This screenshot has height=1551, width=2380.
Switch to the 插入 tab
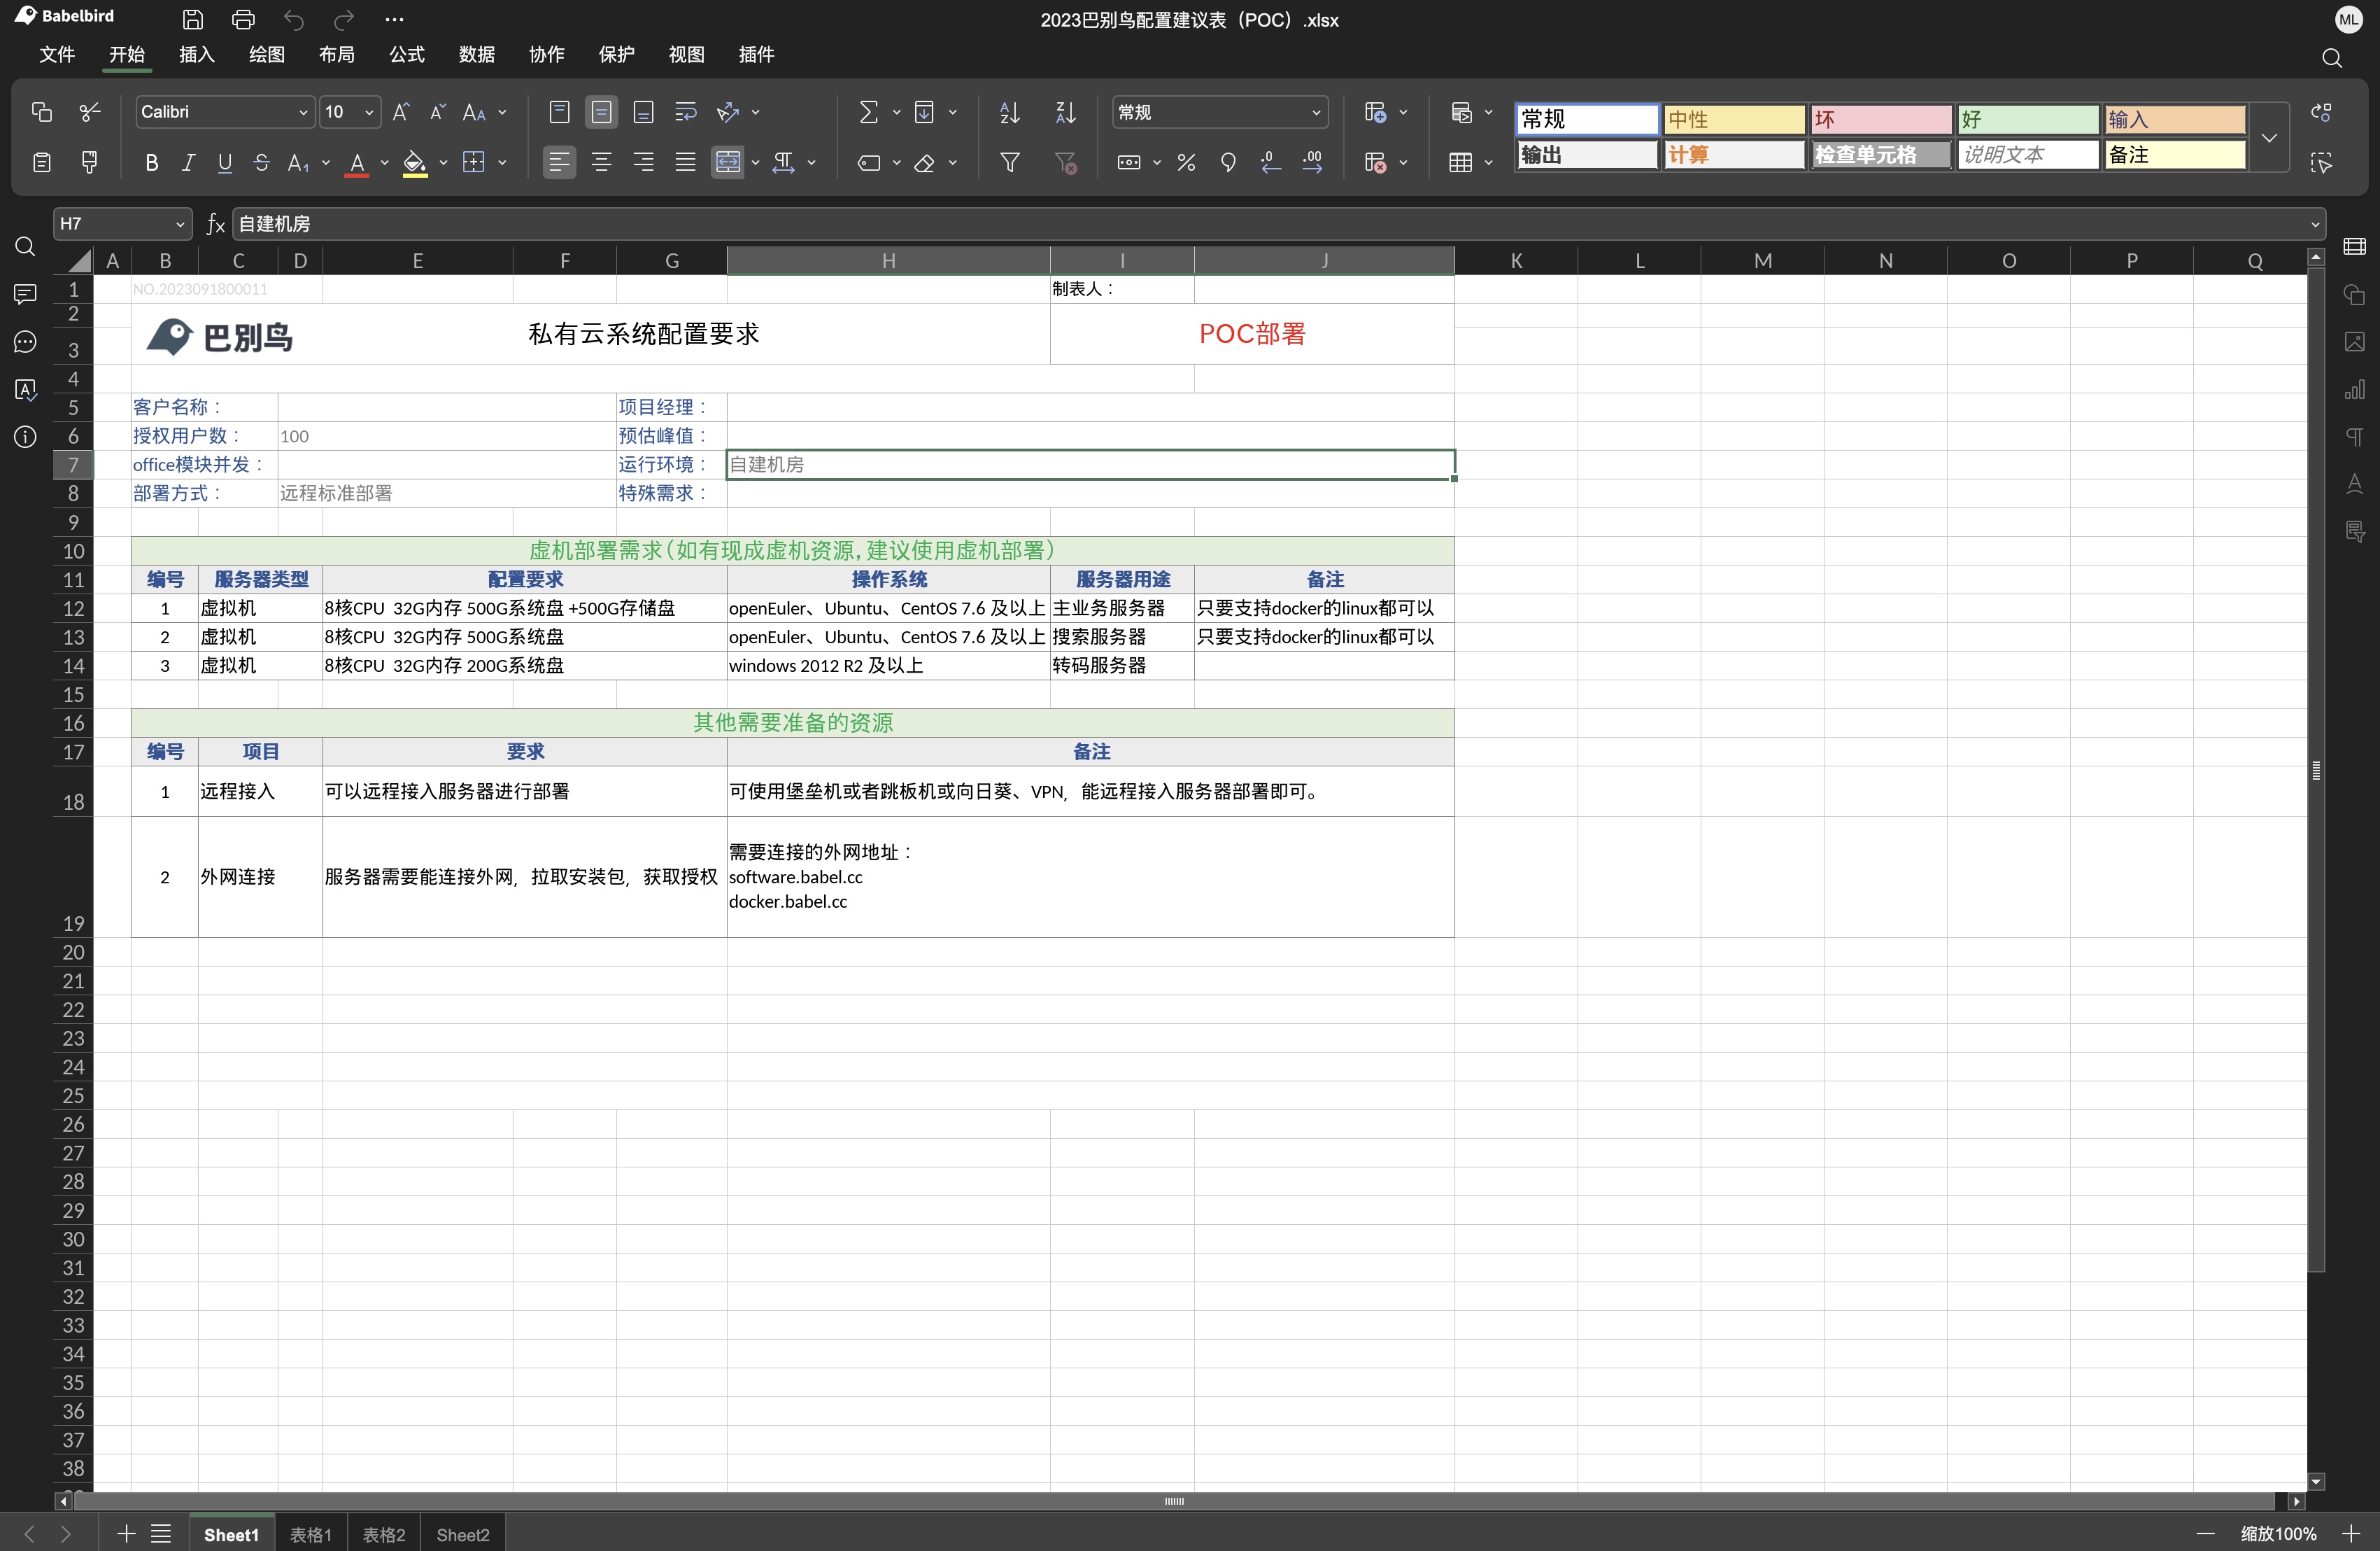(197, 55)
